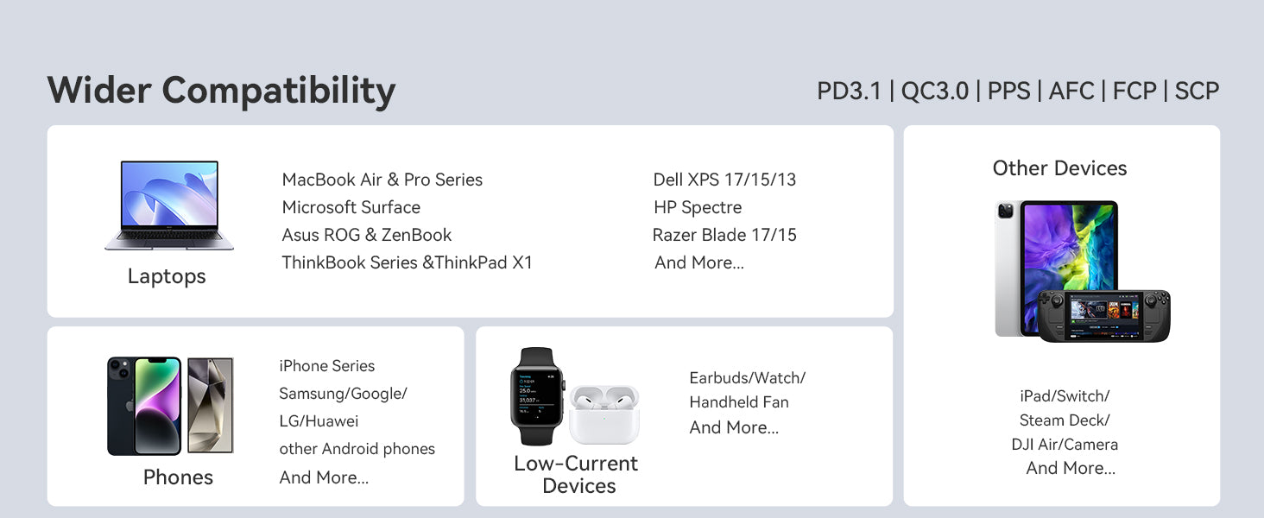Click the Razer Blade 17/15 entry
The height and width of the screenshot is (518, 1264).
pos(724,235)
